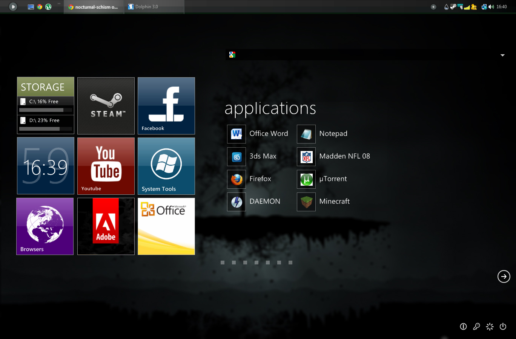
Task: Click the D:\ drive usage bar
Action: 46,129
